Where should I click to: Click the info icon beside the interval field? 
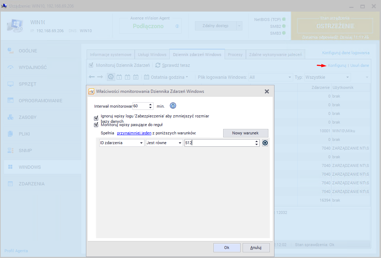click(173, 106)
